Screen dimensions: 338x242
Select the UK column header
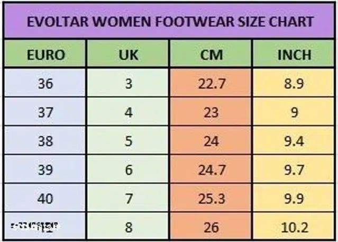click(128, 55)
